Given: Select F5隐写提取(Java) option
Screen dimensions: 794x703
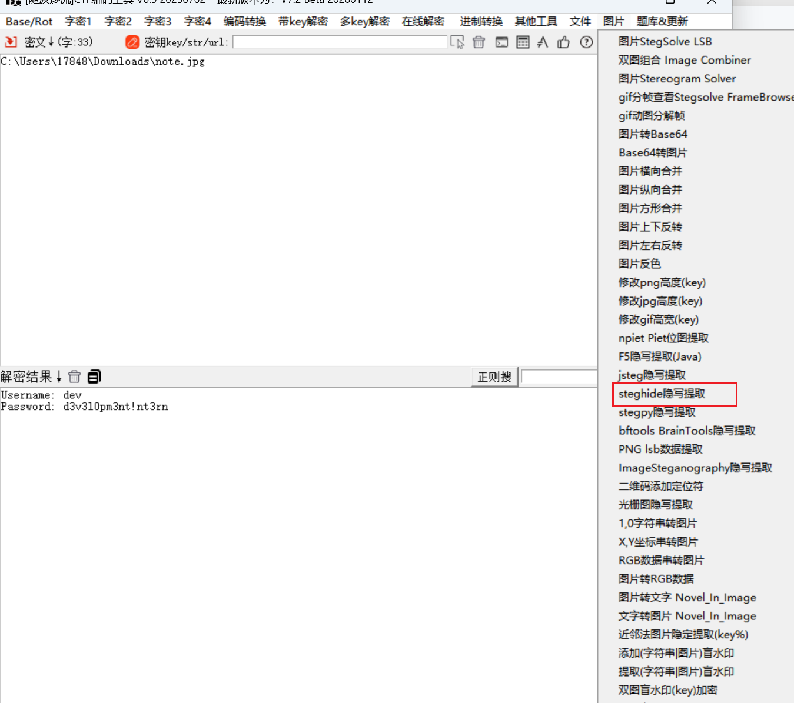Looking at the screenshot, I should (660, 357).
